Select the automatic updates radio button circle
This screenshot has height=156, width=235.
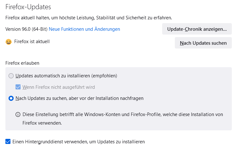[x=11, y=76]
